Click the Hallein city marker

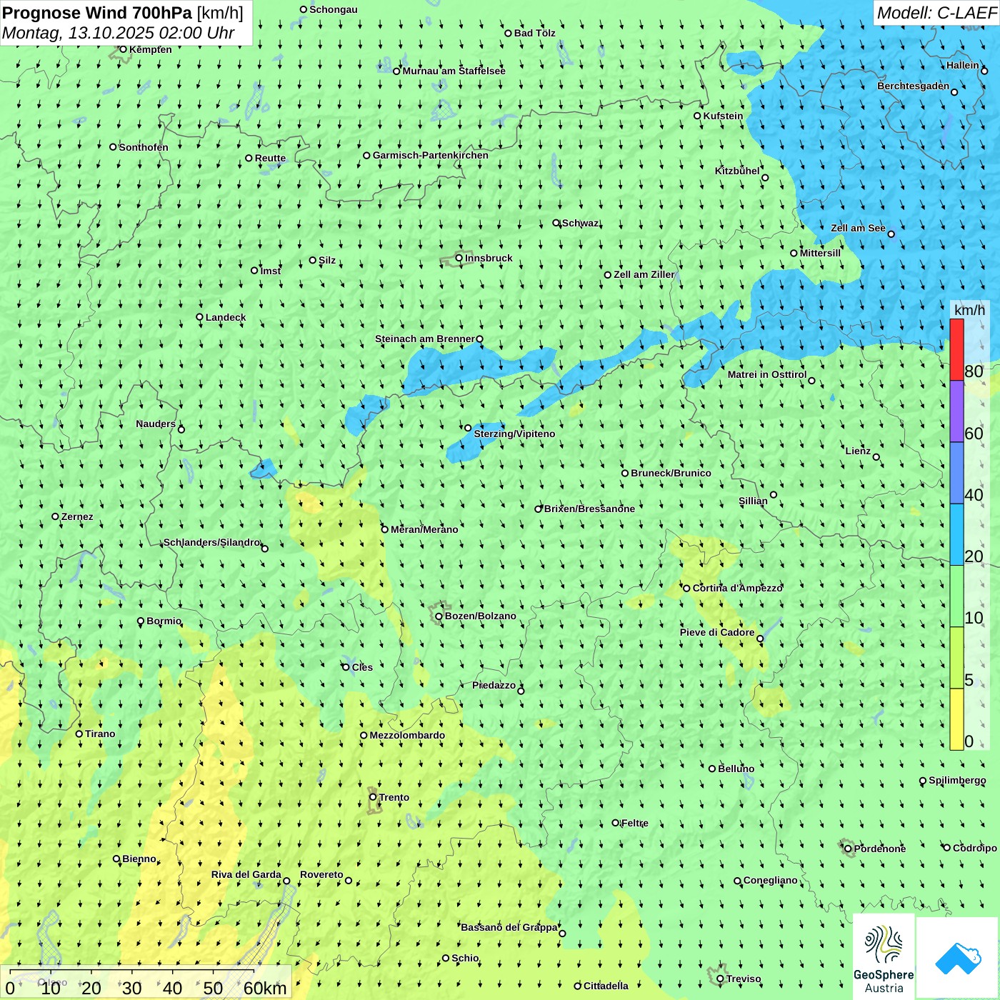[984, 71]
